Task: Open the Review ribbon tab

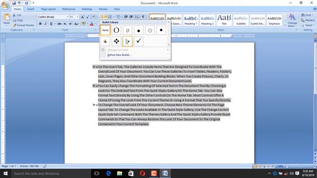Action: click(x=103, y=9)
